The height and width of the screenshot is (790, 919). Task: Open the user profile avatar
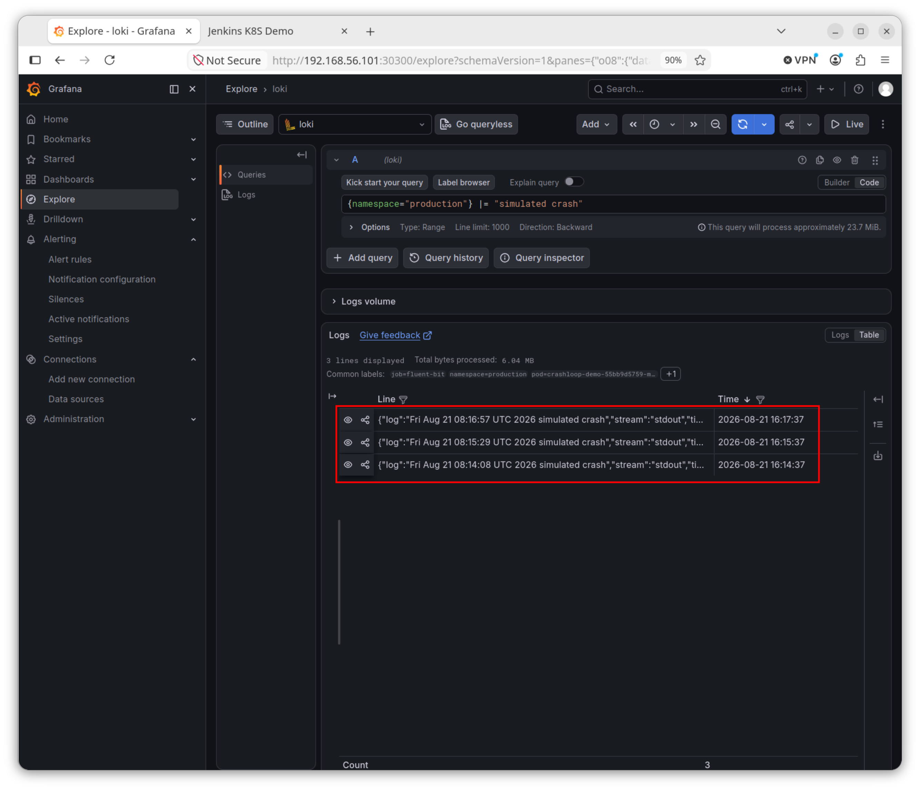pos(885,89)
